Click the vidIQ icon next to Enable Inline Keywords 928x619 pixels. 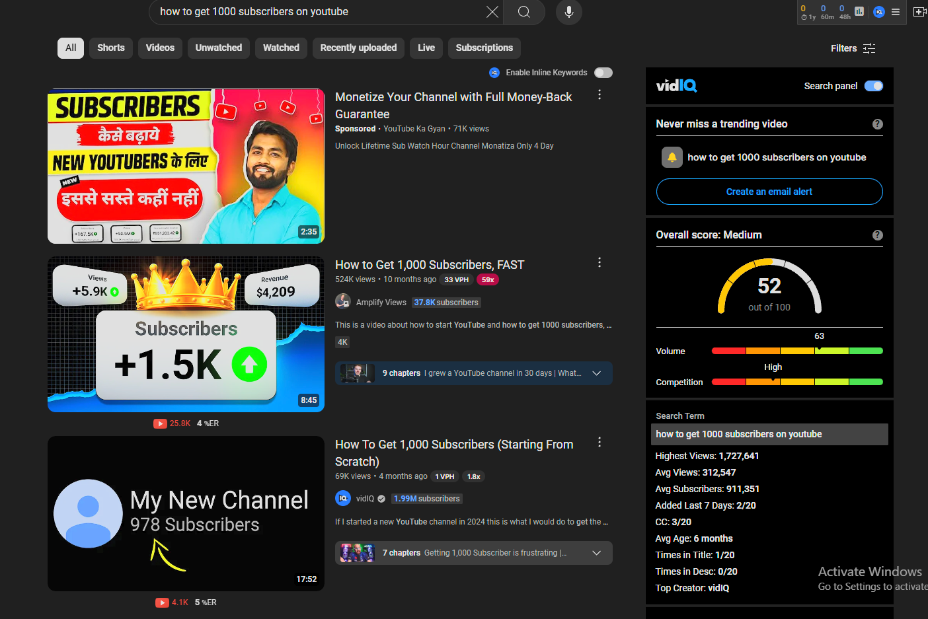tap(494, 73)
